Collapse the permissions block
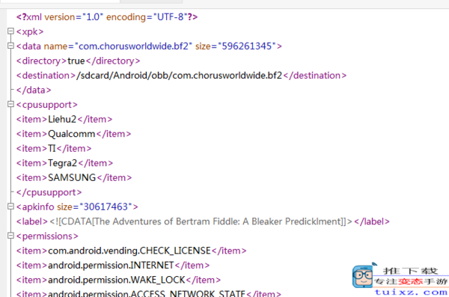This screenshot has height=297, width=449. tap(10, 236)
